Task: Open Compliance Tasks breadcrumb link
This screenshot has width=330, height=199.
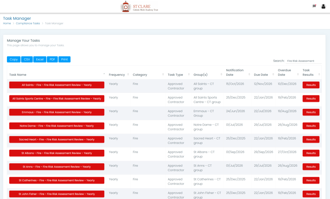Action: pyautogui.click(x=28, y=23)
